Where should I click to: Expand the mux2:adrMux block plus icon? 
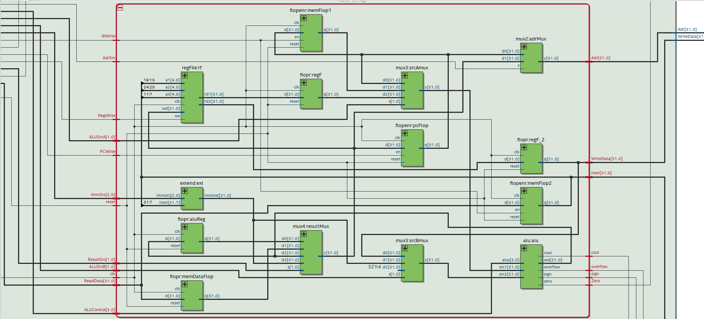click(x=524, y=47)
